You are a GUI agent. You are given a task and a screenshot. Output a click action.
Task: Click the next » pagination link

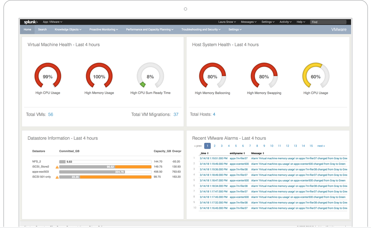(x=321, y=146)
